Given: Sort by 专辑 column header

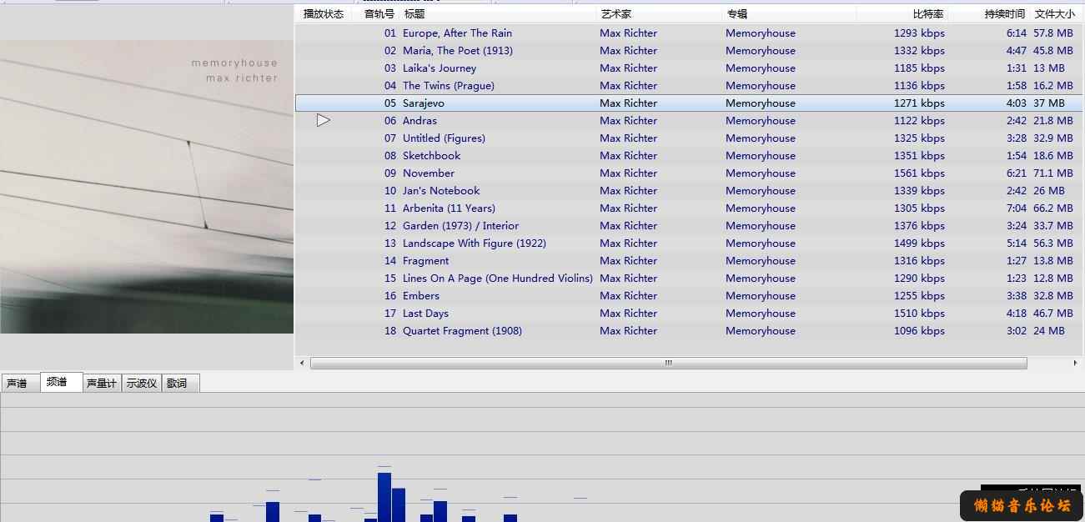Looking at the screenshot, I should point(736,14).
